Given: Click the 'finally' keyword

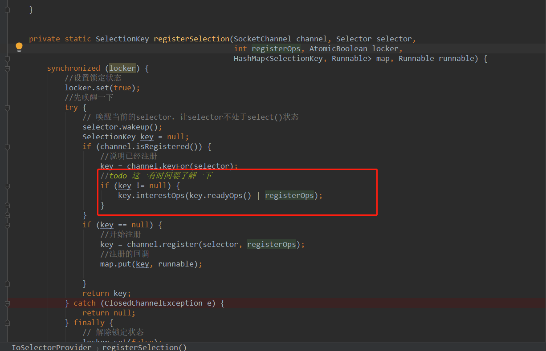Looking at the screenshot, I should pos(89,323).
